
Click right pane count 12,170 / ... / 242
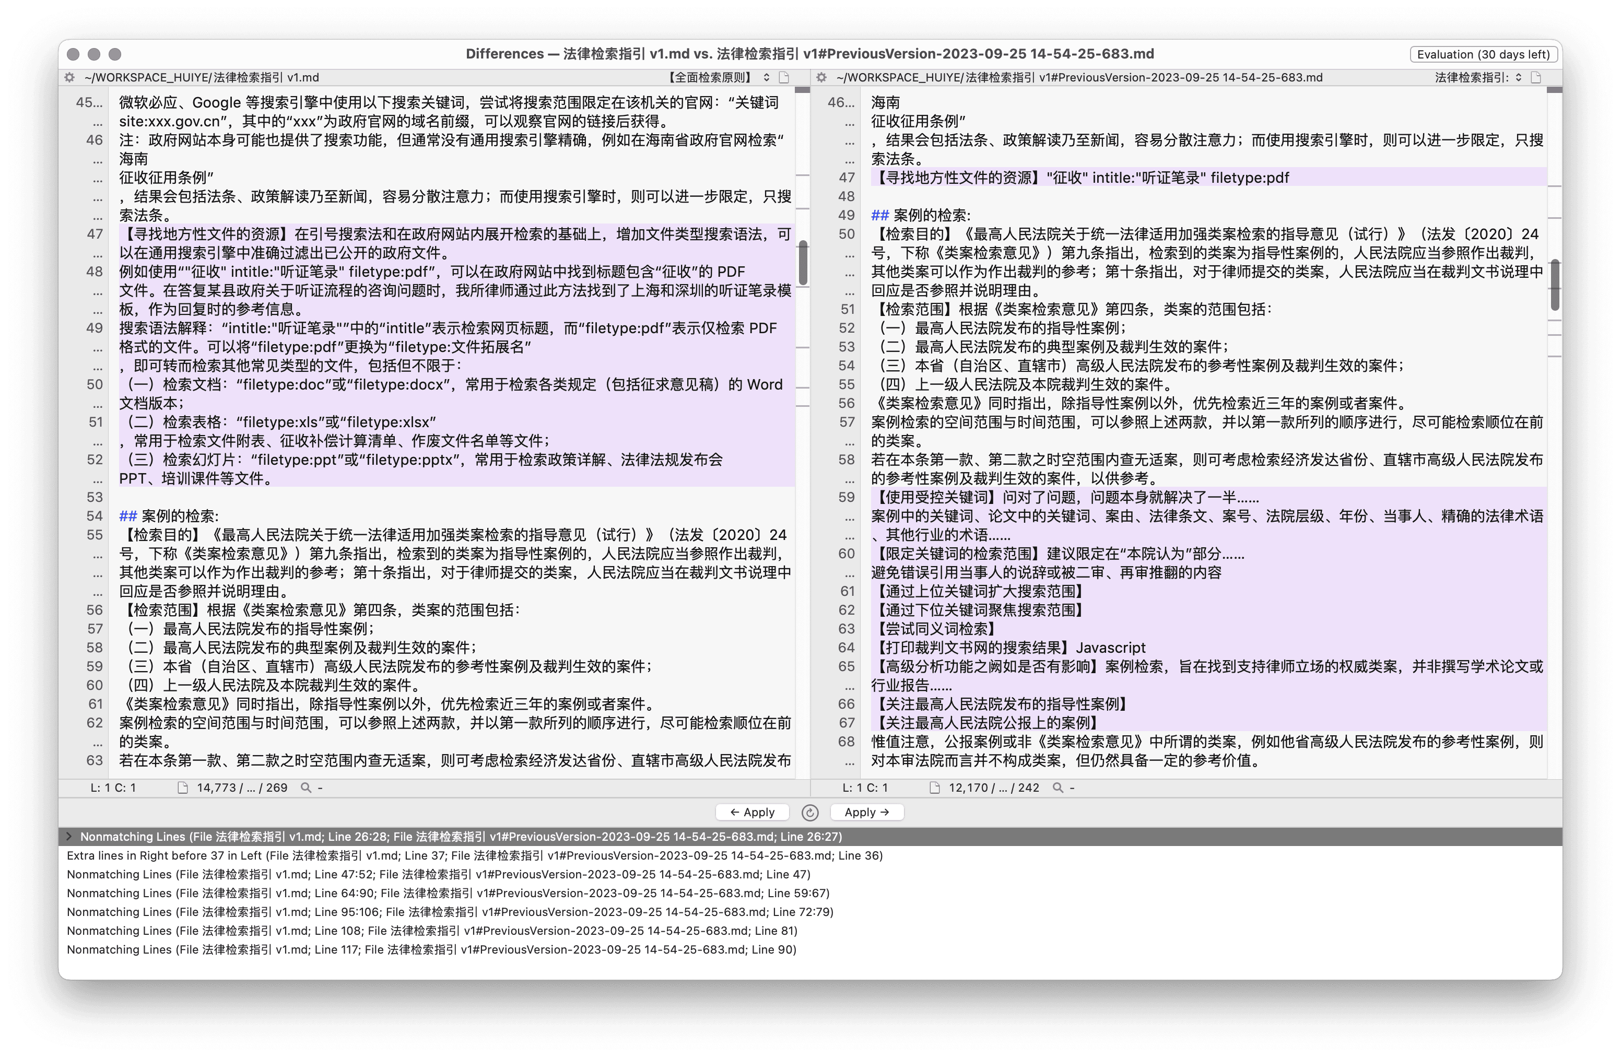pyautogui.click(x=994, y=788)
